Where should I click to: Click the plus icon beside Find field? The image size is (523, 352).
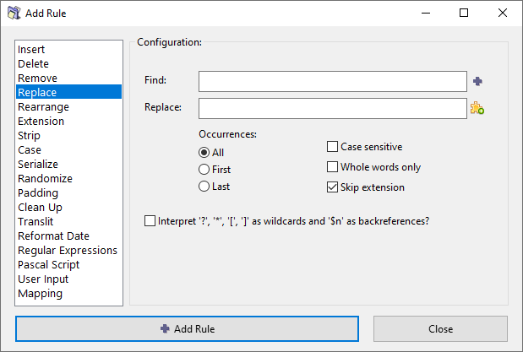point(477,81)
